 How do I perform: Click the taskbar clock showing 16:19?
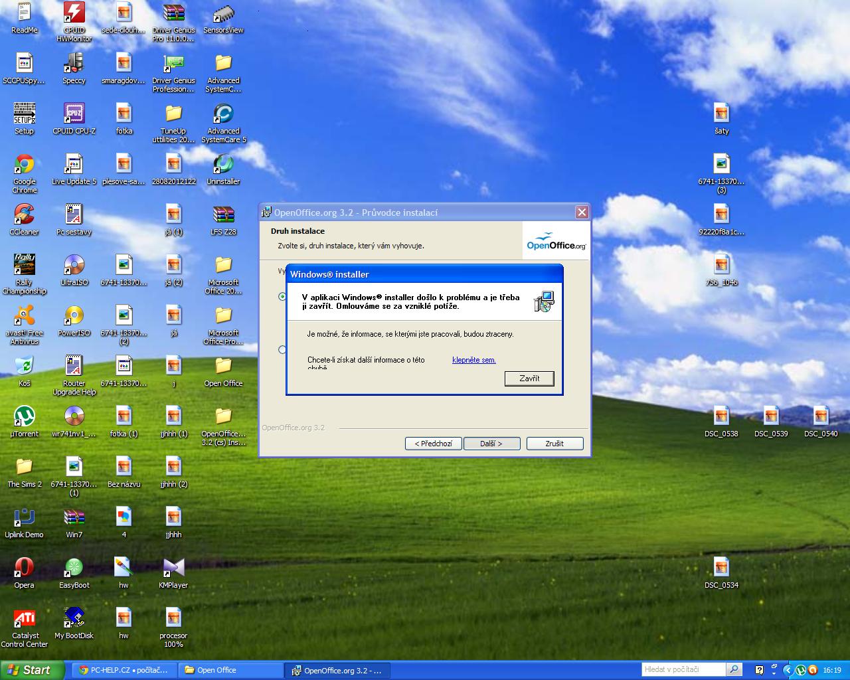(x=832, y=670)
